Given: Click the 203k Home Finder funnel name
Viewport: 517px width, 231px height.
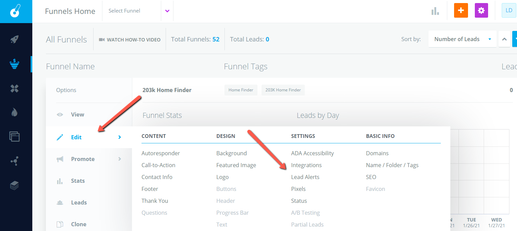Looking at the screenshot, I should pos(167,90).
